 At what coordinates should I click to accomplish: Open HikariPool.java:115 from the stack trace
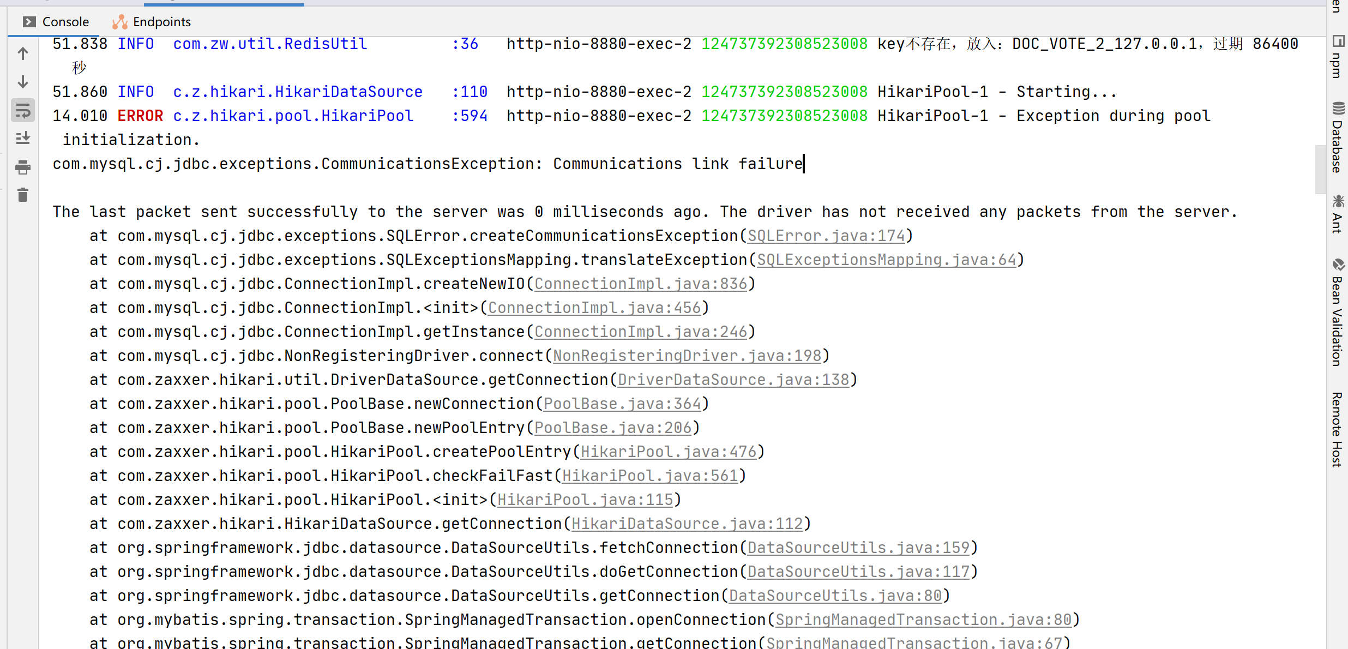pyautogui.click(x=586, y=499)
